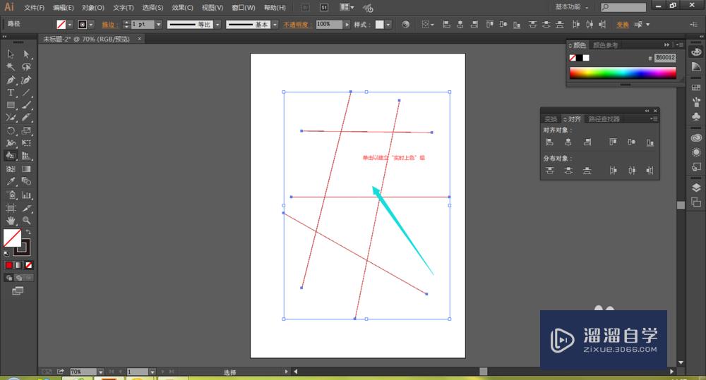Switch to Gradient mode button
Screen dimensions: 706x380
pyautogui.click(x=18, y=265)
